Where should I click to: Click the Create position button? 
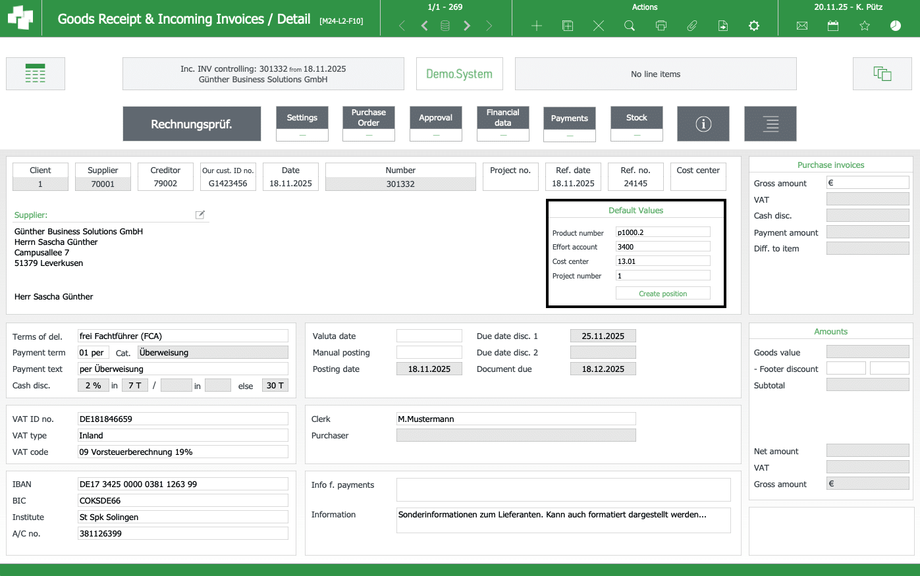coord(663,294)
